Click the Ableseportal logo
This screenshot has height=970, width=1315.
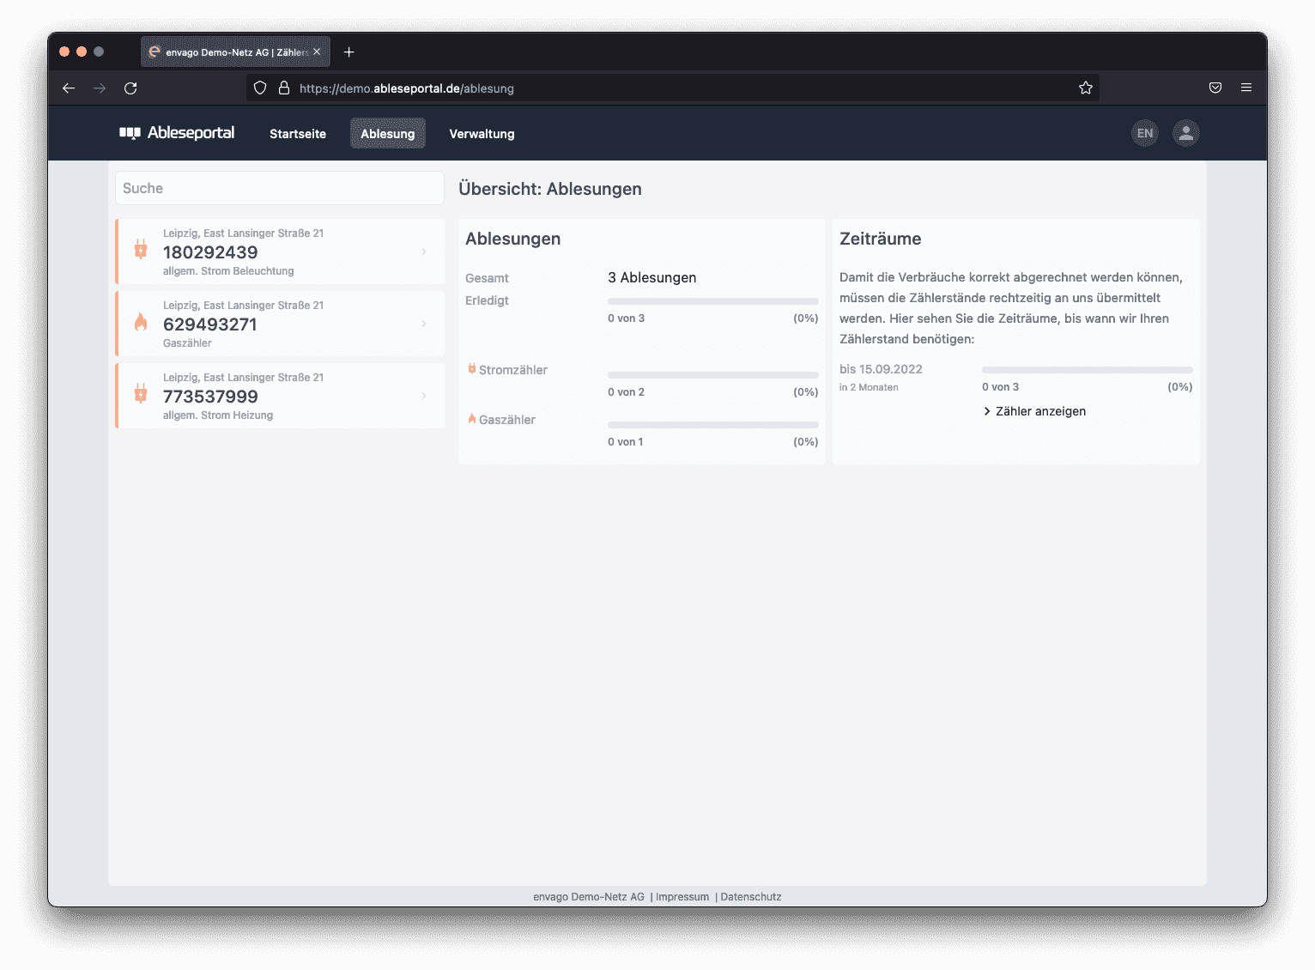(177, 133)
